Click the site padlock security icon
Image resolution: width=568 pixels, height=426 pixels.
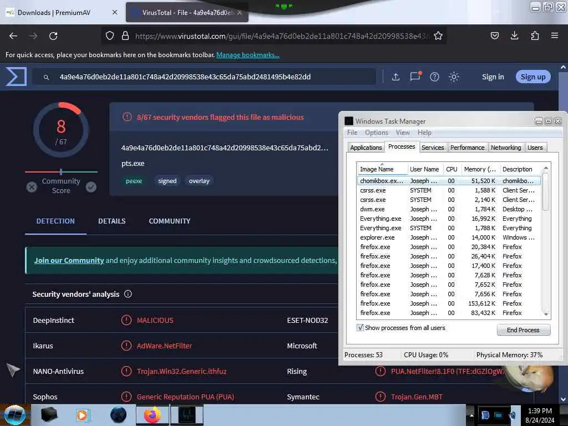(x=125, y=36)
